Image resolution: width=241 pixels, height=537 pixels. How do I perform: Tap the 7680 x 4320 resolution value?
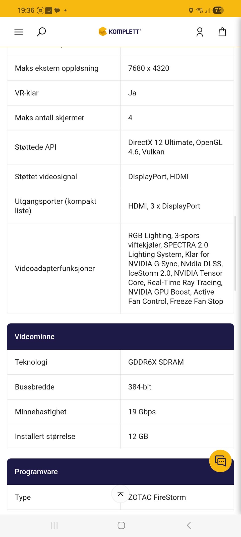click(149, 68)
